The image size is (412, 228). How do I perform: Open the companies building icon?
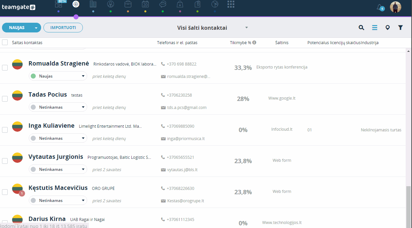(93, 4)
